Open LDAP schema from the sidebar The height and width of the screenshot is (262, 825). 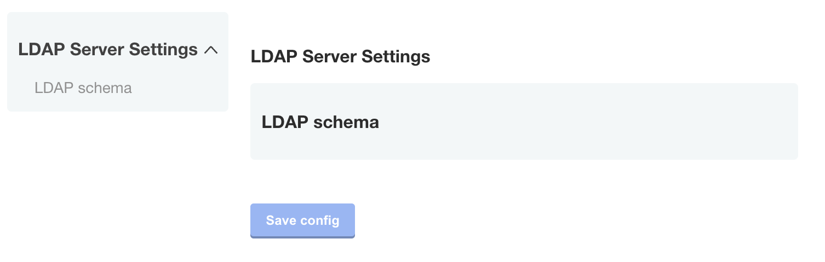tap(83, 88)
